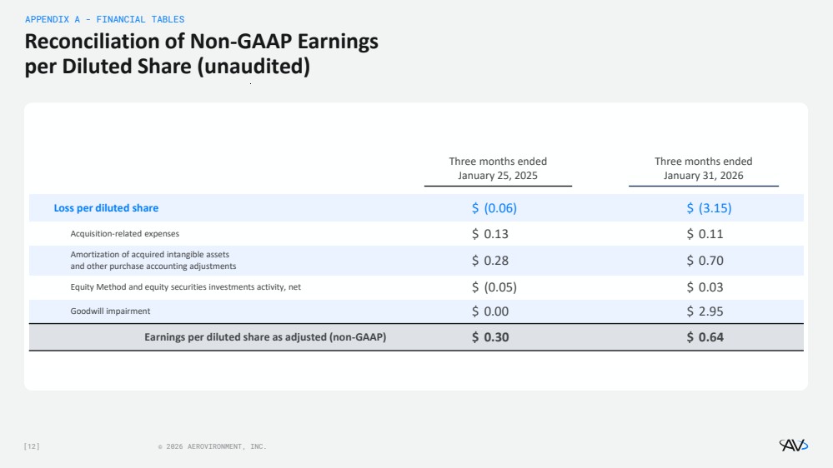This screenshot has width=833, height=468.
Task: Select the Equity Method investments activity label
Action: click(x=185, y=287)
